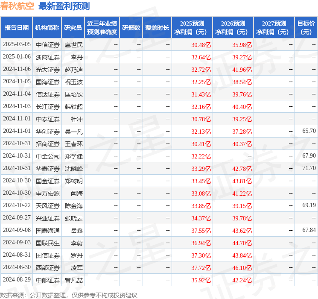Click the 35.98亿 profit value
Viewport: 318px width, 299px height.
pyautogui.click(x=242, y=45)
